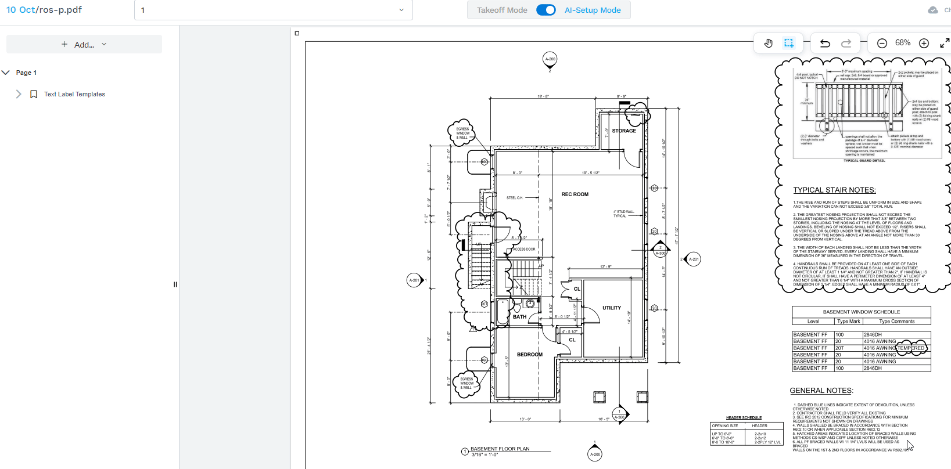Flip the Takeoff/AI-Setup mode switch
Screen dimensions: 951x469
(546, 10)
